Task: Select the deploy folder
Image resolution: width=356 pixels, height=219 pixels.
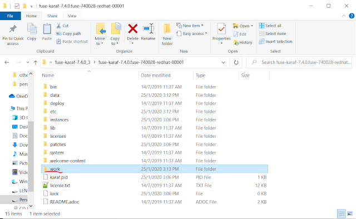Action: pos(155,103)
